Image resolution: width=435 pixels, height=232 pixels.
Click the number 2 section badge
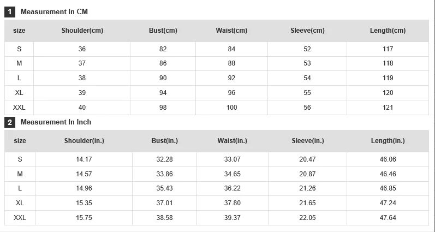(10, 122)
